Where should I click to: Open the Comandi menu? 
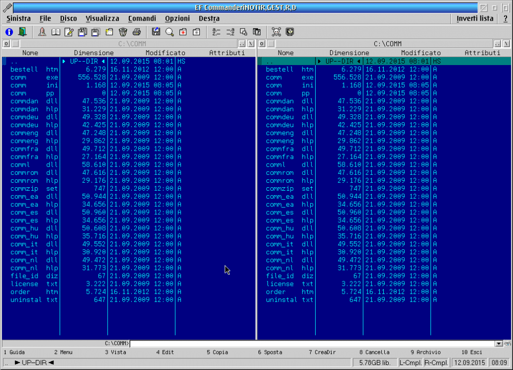(142, 19)
